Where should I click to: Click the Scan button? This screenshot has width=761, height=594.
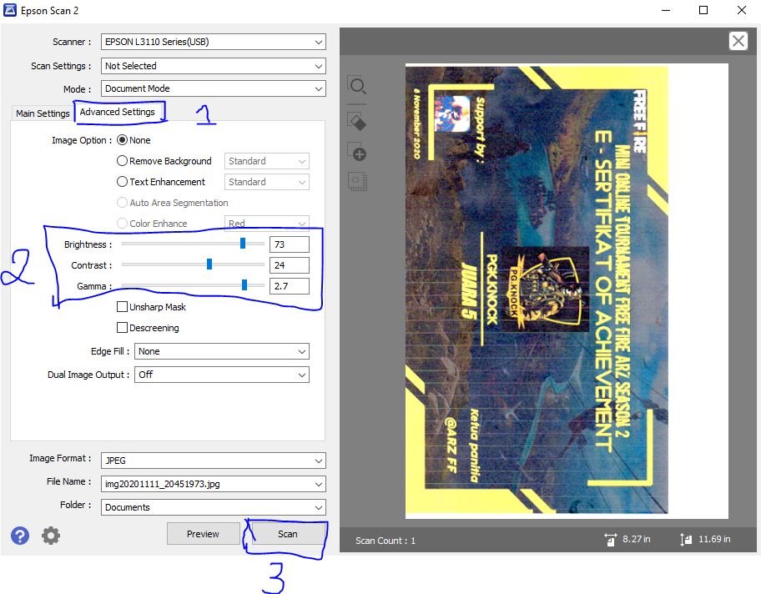(288, 534)
